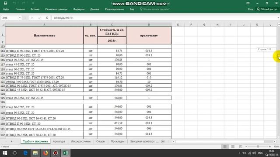The image size is (280, 157).
Task: Select column F header
Action: 191,24
